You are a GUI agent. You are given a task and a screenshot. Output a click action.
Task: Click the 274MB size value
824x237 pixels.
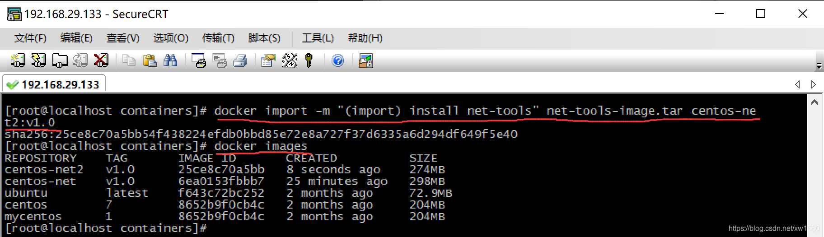click(427, 170)
